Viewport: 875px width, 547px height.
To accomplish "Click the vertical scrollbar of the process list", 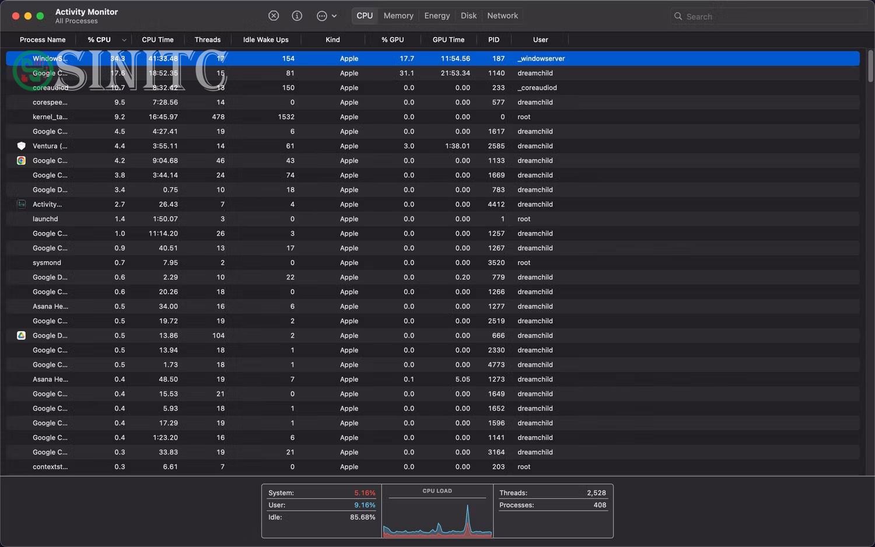I will [870, 66].
